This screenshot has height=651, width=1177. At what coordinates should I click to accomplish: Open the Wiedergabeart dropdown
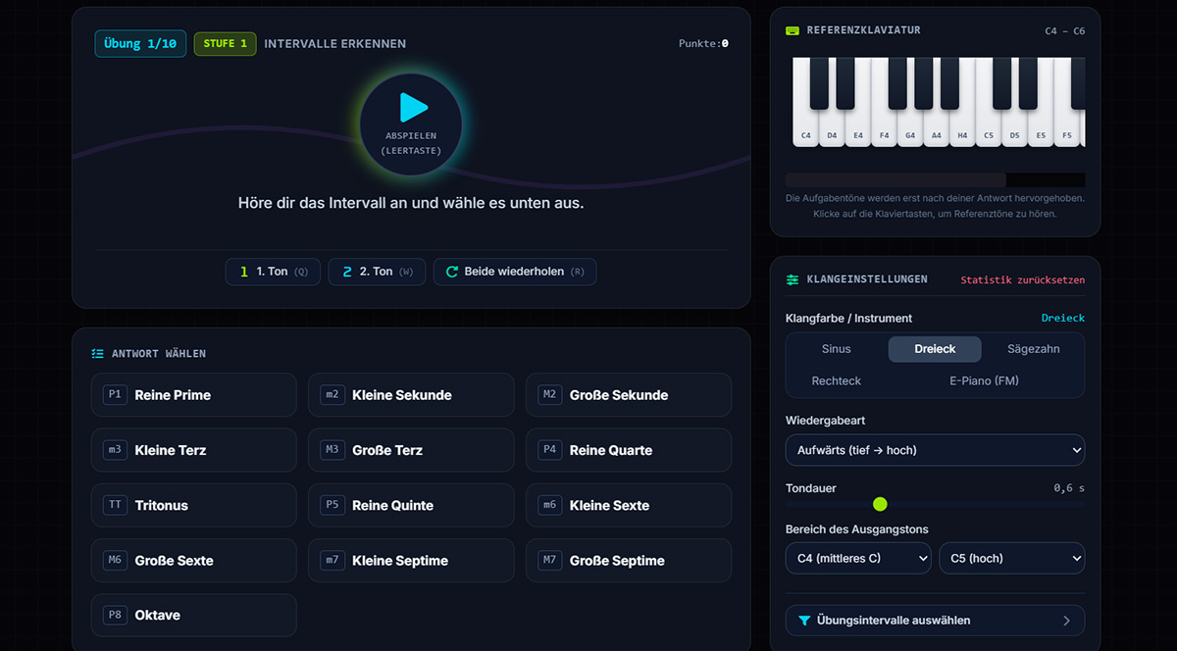[935, 450]
